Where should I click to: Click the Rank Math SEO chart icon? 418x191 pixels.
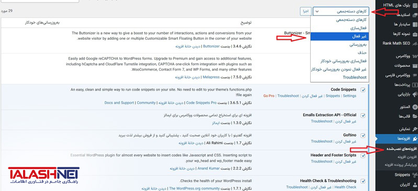click(x=415, y=43)
